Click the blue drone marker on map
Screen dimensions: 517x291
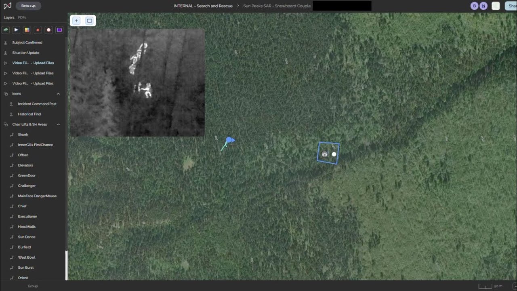[x=230, y=140]
